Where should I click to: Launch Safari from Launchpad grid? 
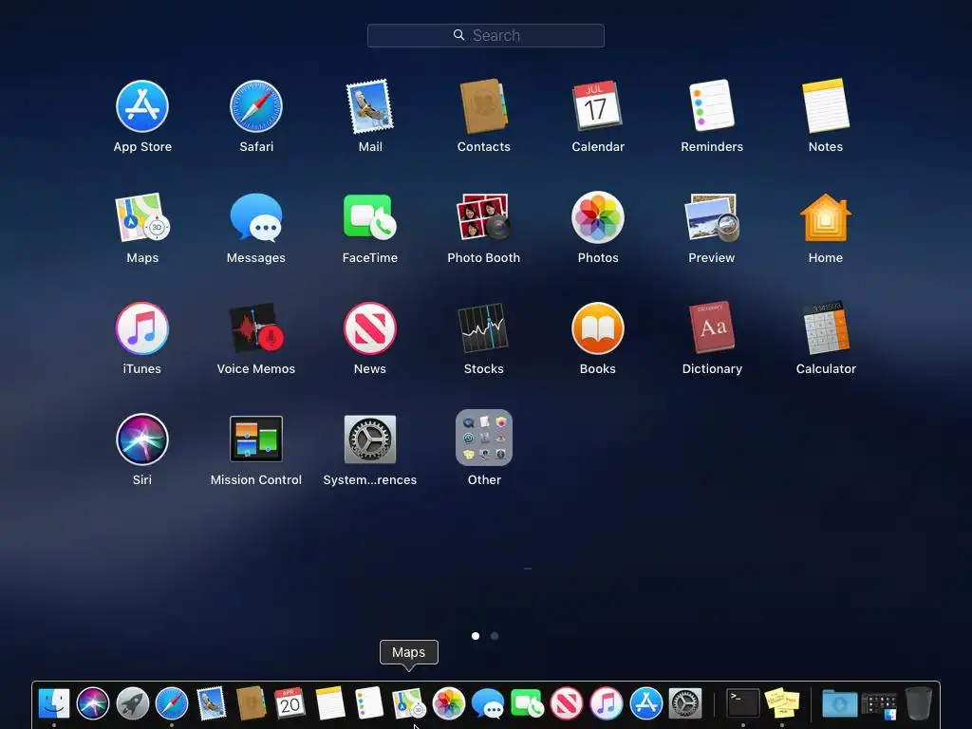pos(256,106)
